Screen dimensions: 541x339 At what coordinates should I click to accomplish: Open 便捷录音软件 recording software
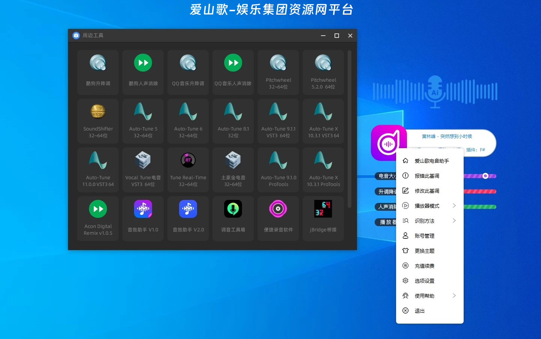(278, 218)
